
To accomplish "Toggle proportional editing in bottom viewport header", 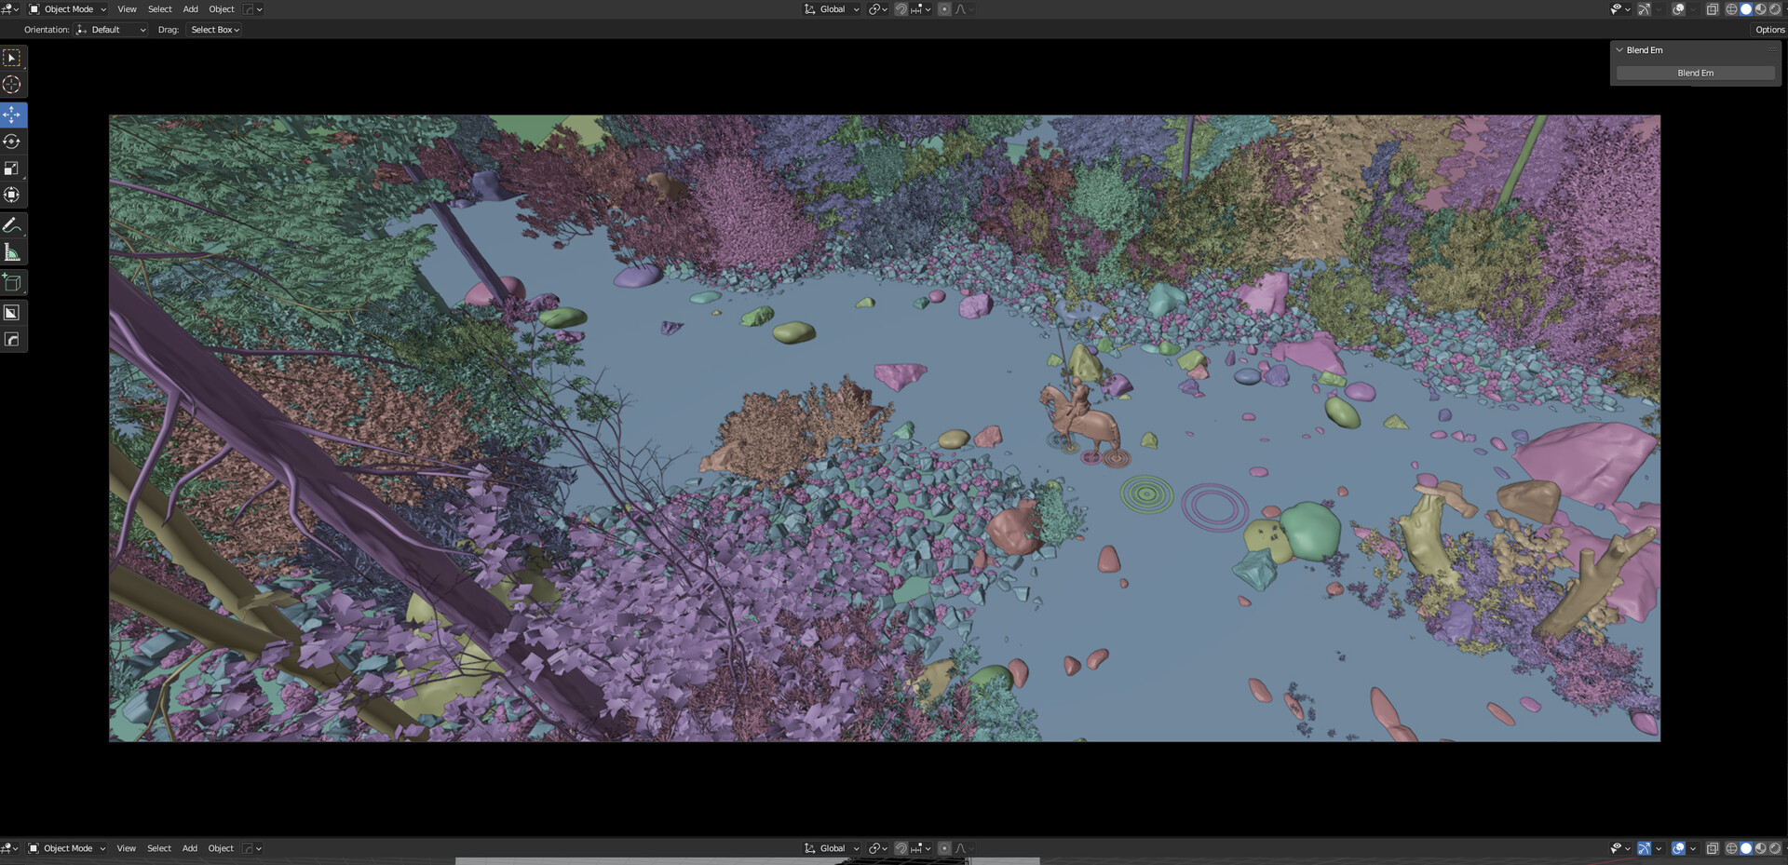I will (x=944, y=848).
